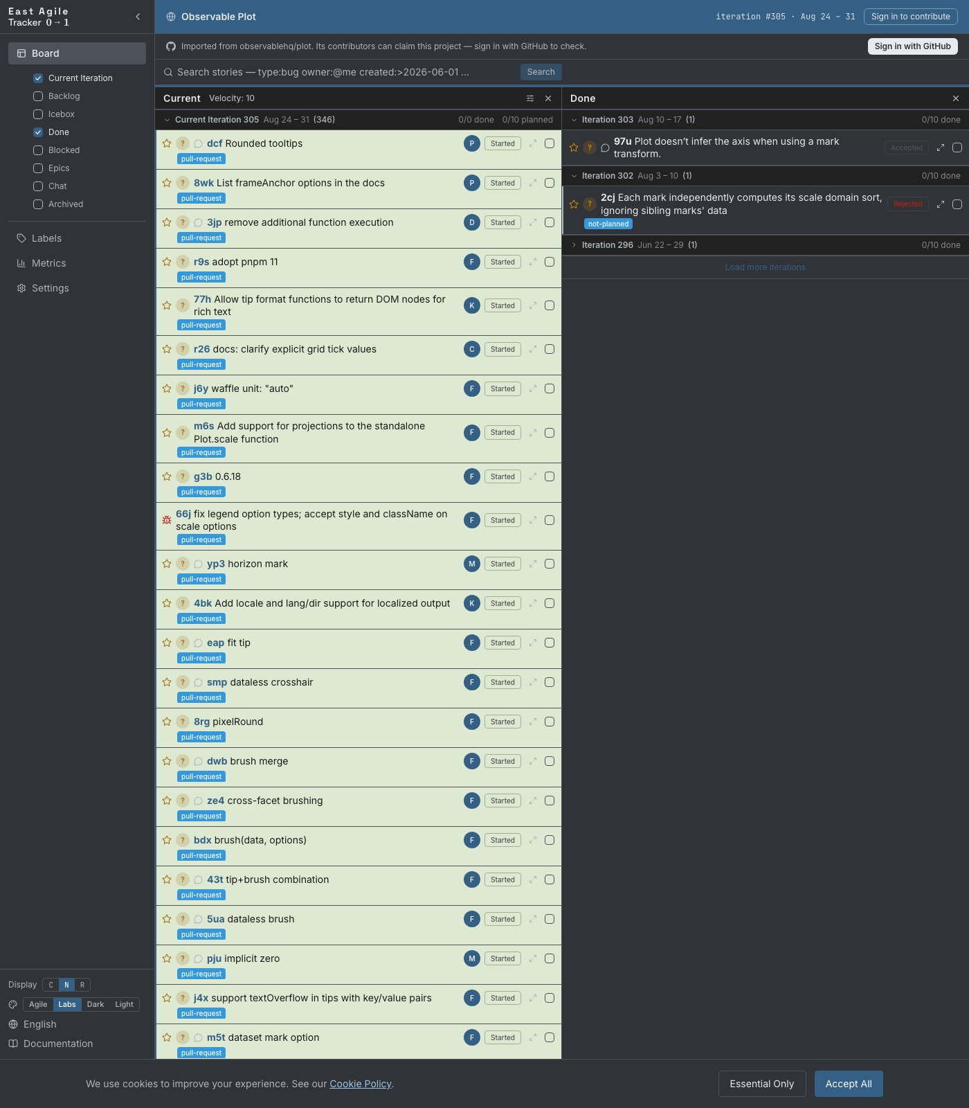Click Sign in with GitHub button
969x1108 pixels.
click(x=913, y=46)
